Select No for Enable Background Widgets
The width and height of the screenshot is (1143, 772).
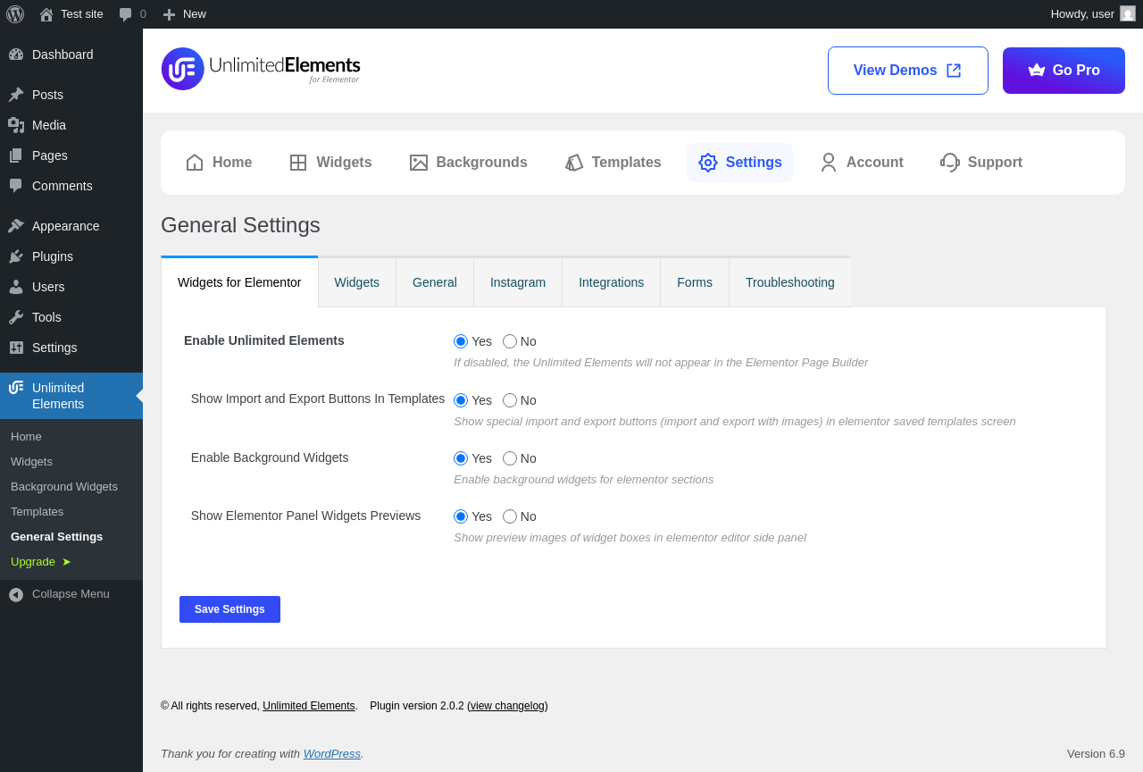tap(510, 458)
